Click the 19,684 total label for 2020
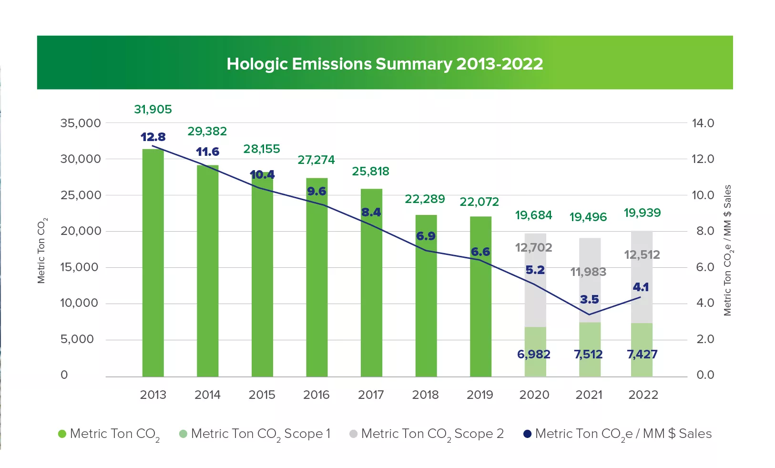 coord(534,215)
